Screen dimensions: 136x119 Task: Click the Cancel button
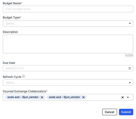point(109,112)
